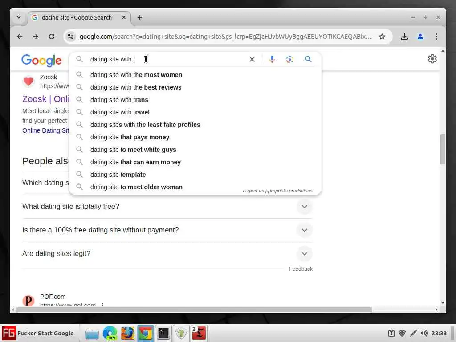Search by image with Google Lens
Image resolution: width=456 pixels, height=342 pixels.
[289, 59]
